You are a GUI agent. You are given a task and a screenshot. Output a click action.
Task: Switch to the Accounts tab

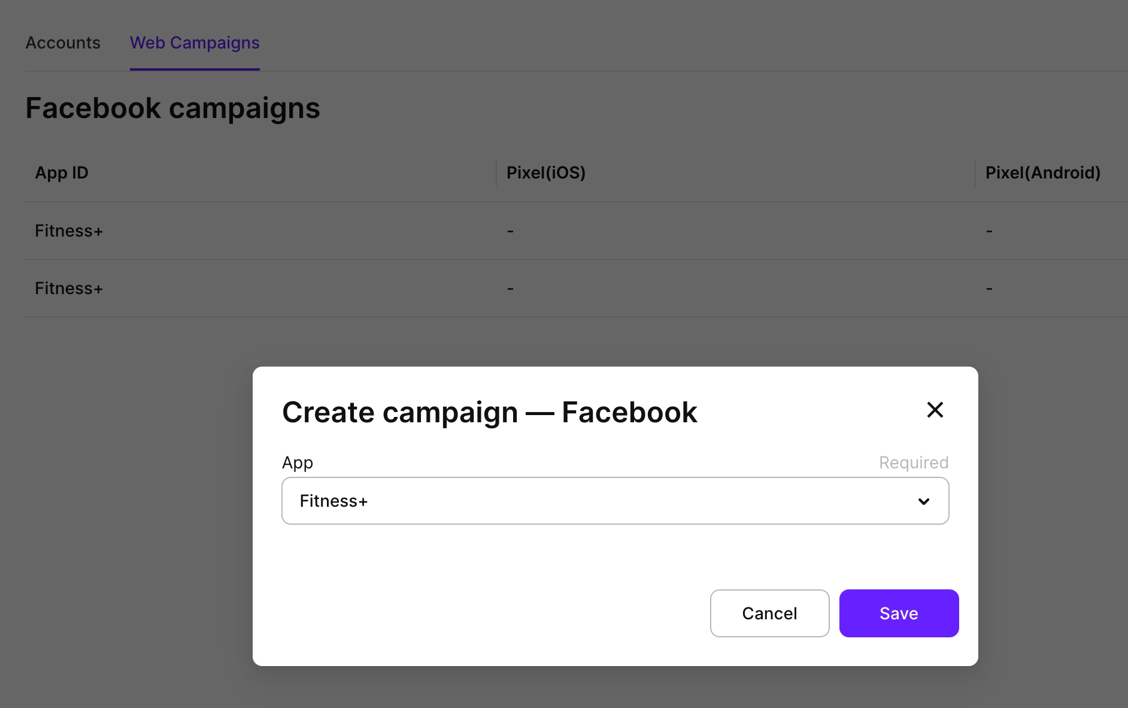pyautogui.click(x=62, y=43)
